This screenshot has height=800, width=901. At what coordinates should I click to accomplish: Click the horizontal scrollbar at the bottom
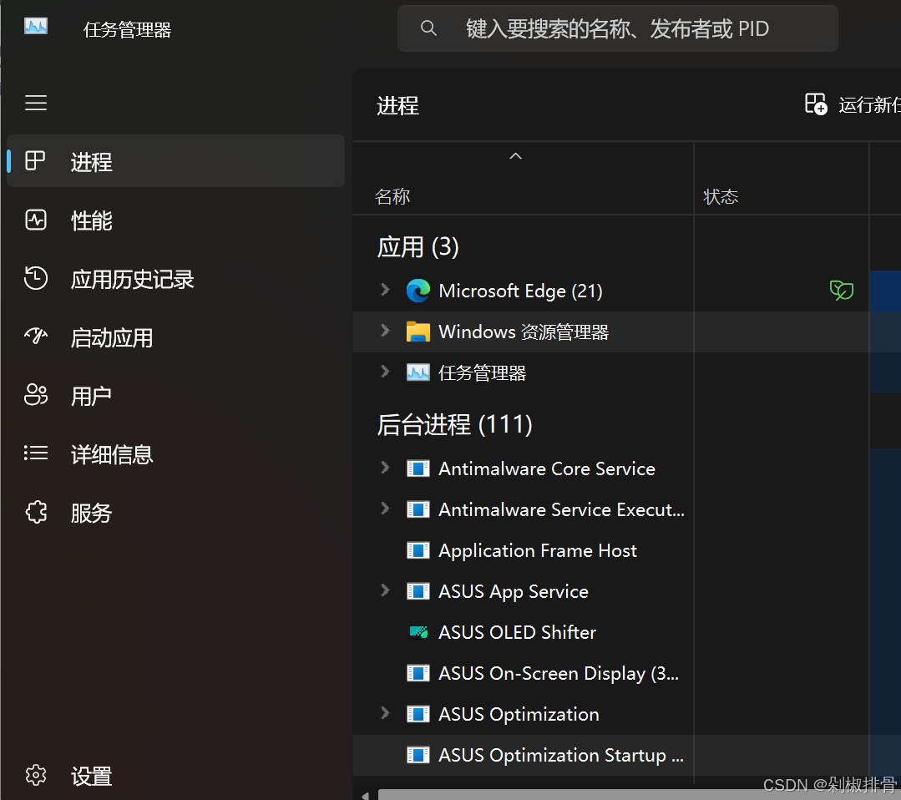coord(640,795)
